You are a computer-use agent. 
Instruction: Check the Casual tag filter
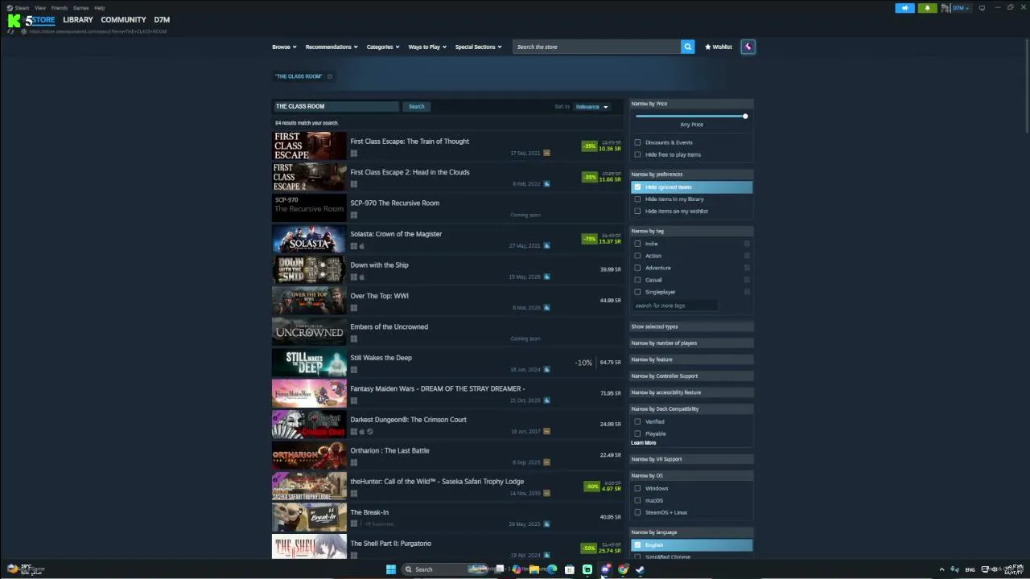[x=637, y=280]
